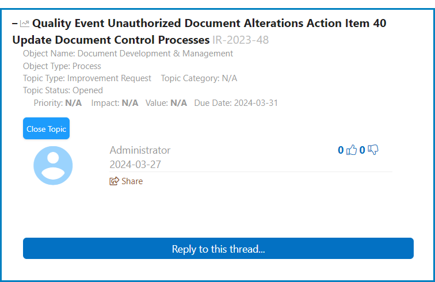Open the Quality Event topic title
Viewport: 435px width, 282px height.
pyautogui.click(x=209, y=24)
